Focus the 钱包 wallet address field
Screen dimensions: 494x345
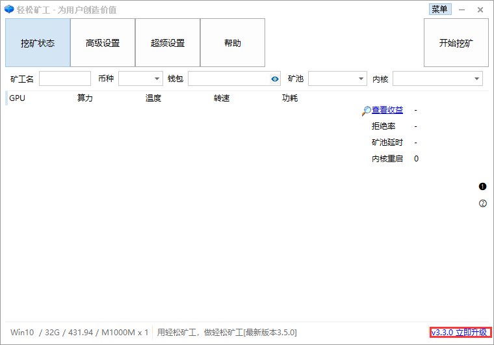[228, 79]
